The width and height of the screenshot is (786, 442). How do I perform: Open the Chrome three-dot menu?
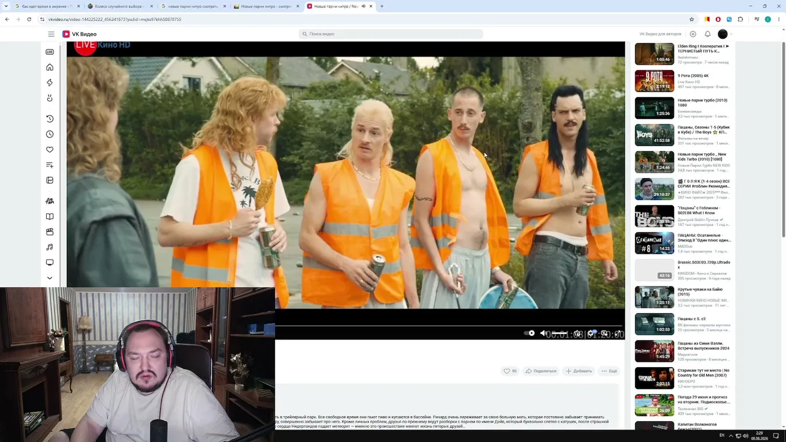(778, 19)
